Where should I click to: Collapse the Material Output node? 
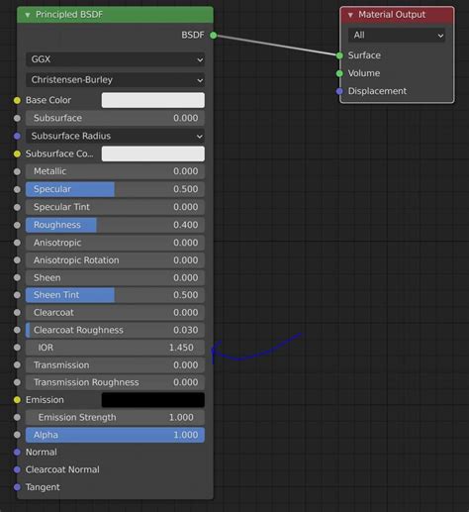pos(350,15)
